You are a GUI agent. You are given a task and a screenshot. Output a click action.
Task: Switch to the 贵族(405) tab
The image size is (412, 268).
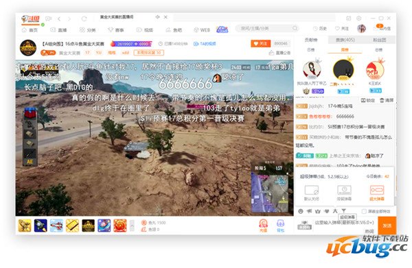pos(345,40)
